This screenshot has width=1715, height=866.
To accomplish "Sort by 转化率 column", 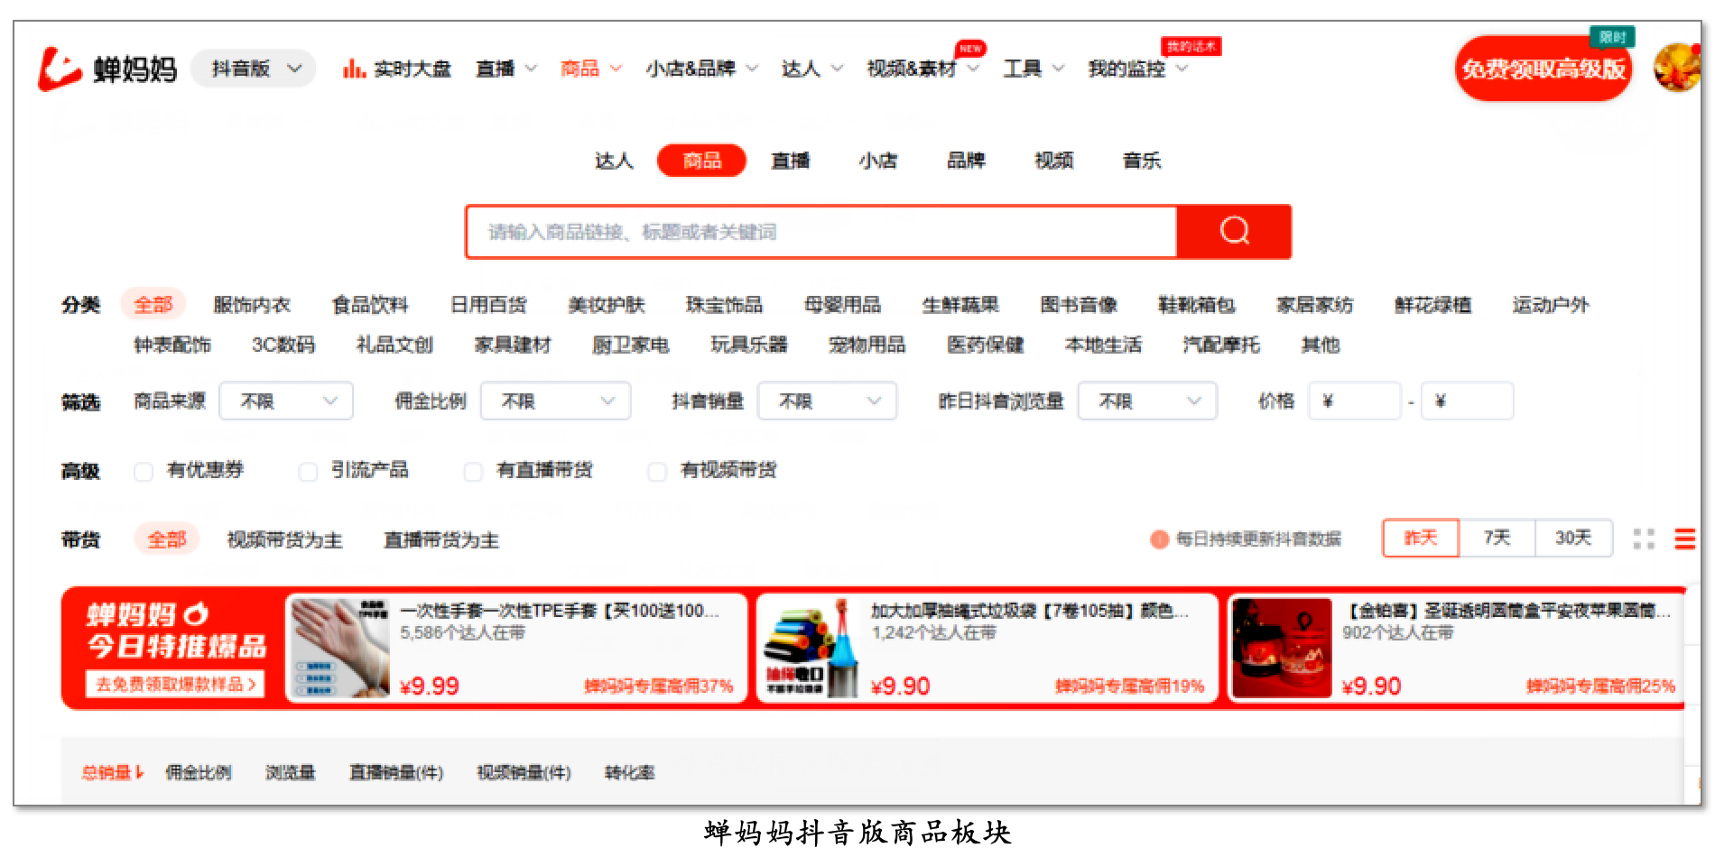I will tap(630, 772).
